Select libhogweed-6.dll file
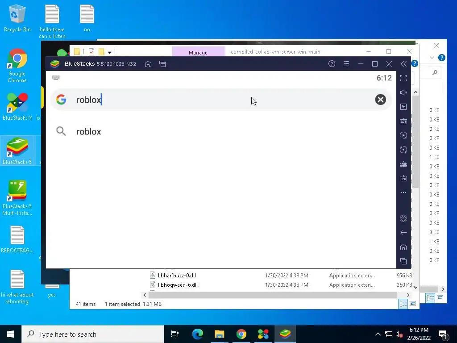The height and width of the screenshot is (343, 457). point(178,284)
